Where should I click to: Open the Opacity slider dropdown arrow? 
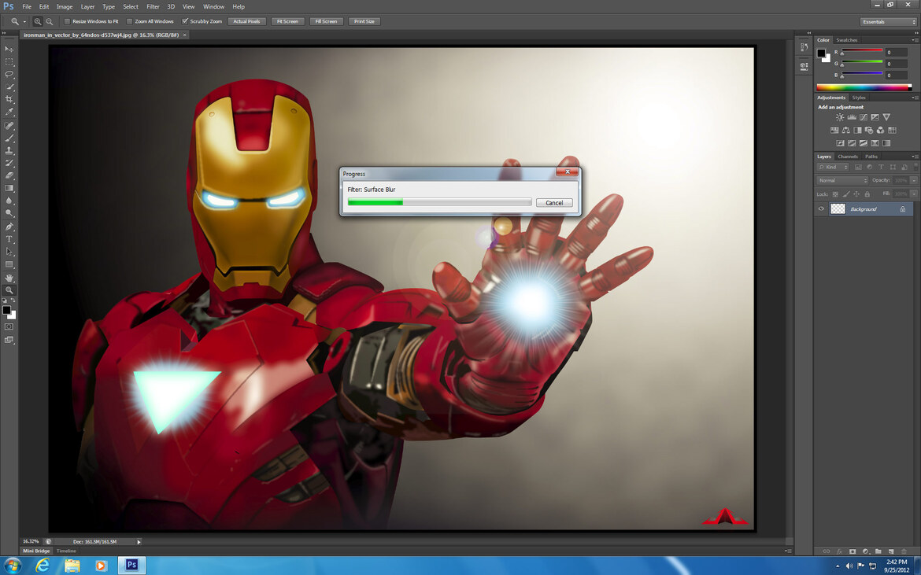point(913,180)
